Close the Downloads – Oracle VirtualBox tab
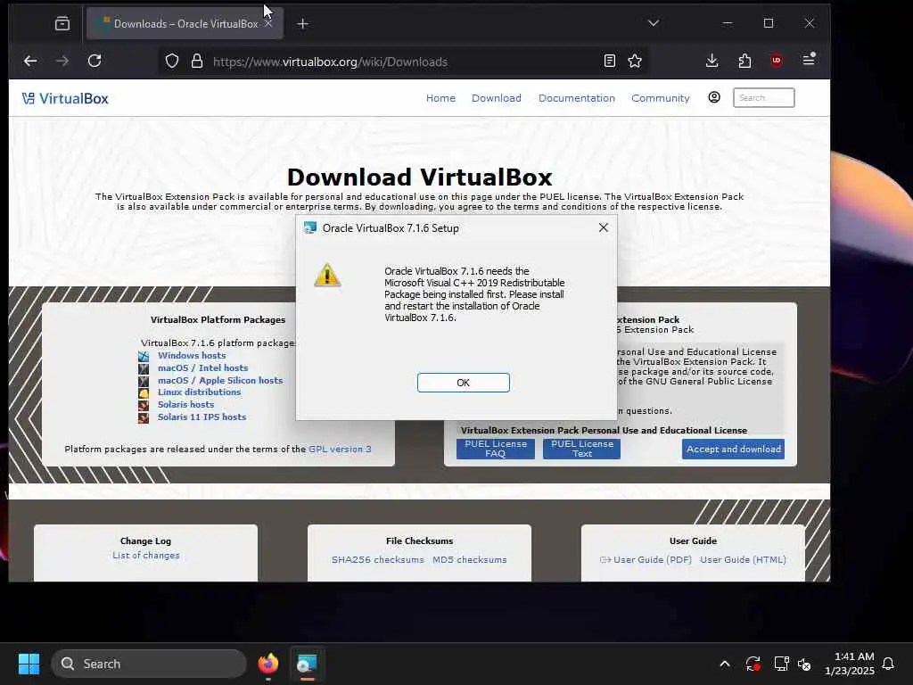The width and height of the screenshot is (913, 685). (x=268, y=24)
